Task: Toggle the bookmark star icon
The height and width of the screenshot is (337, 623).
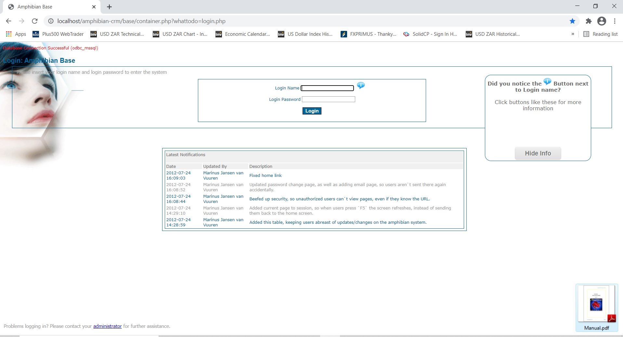Action: click(572, 21)
